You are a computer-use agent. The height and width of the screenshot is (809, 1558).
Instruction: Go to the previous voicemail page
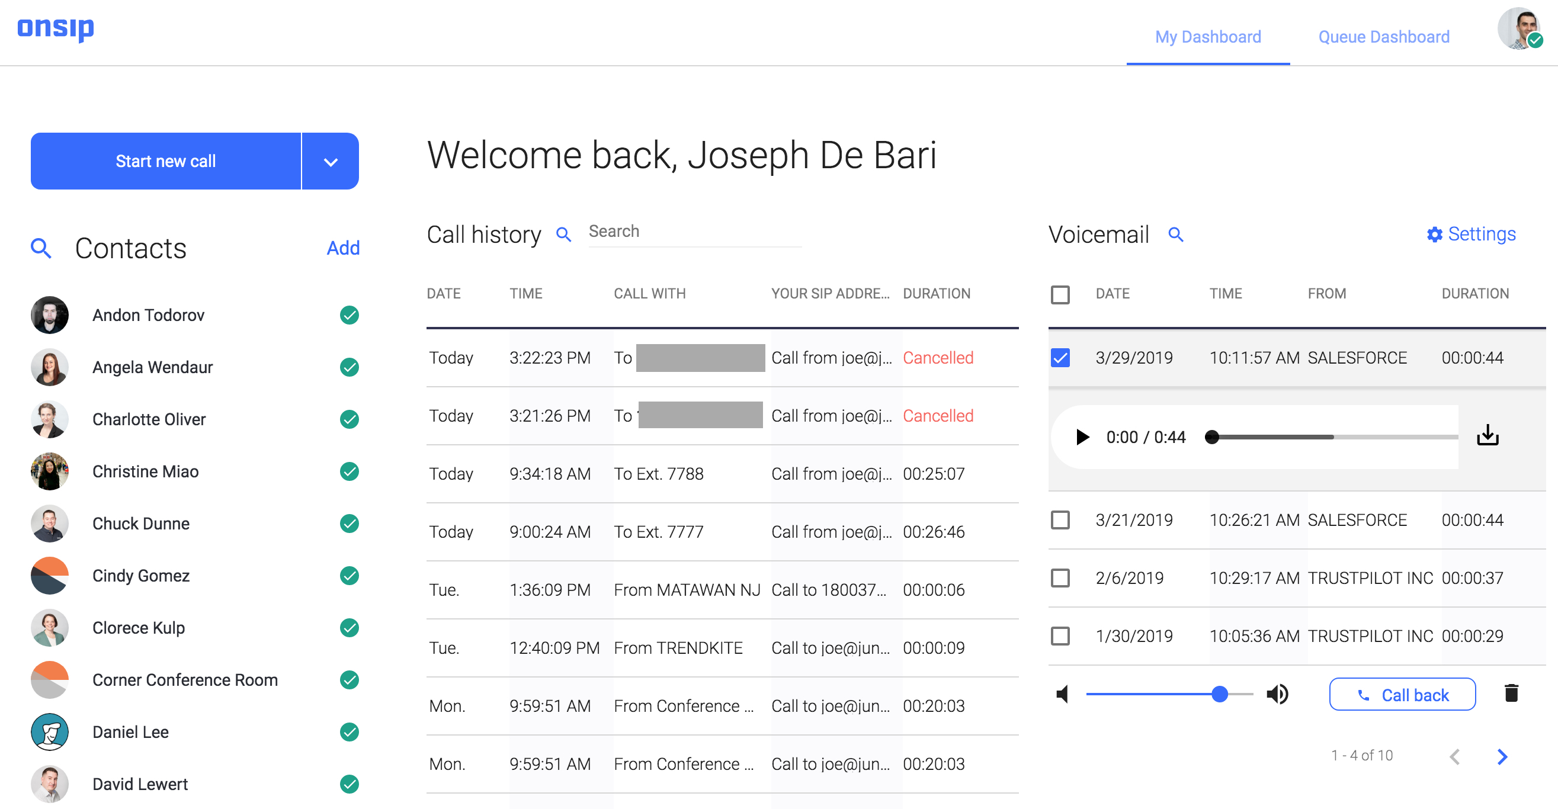(1455, 756)
